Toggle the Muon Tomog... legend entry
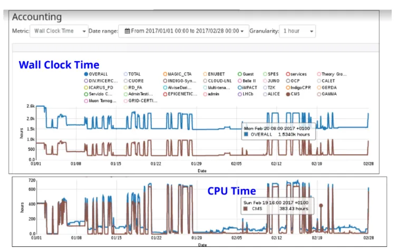407x249 pixels. (100, 101)
